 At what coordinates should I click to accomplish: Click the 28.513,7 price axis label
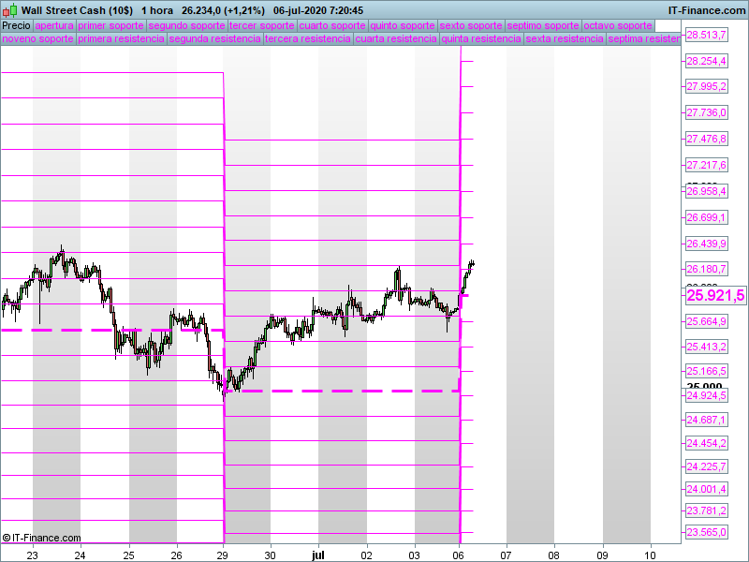point(707,35)
